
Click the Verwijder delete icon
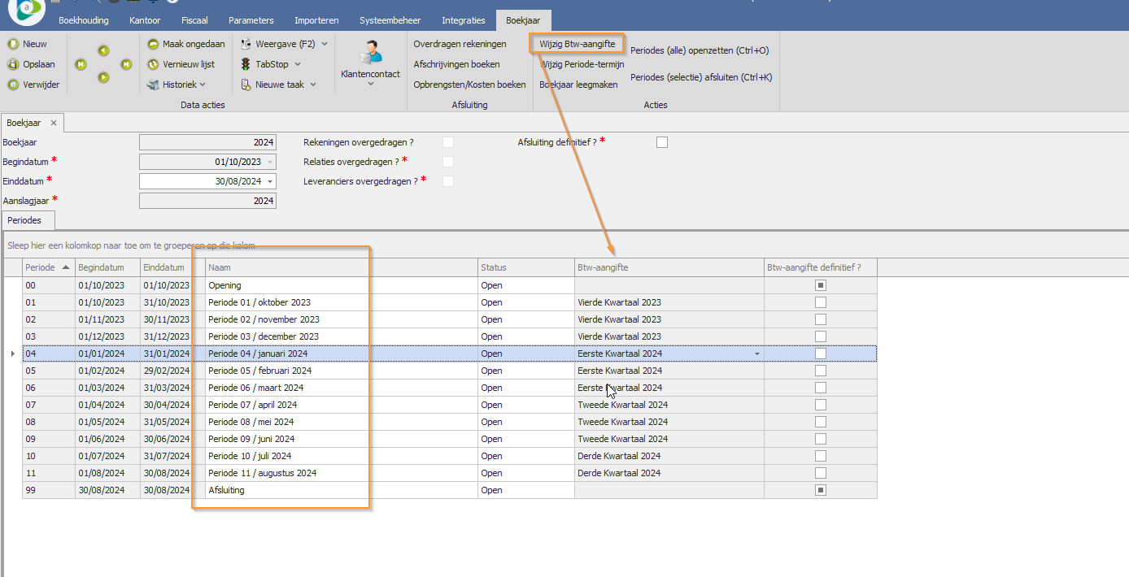[13, 85]
